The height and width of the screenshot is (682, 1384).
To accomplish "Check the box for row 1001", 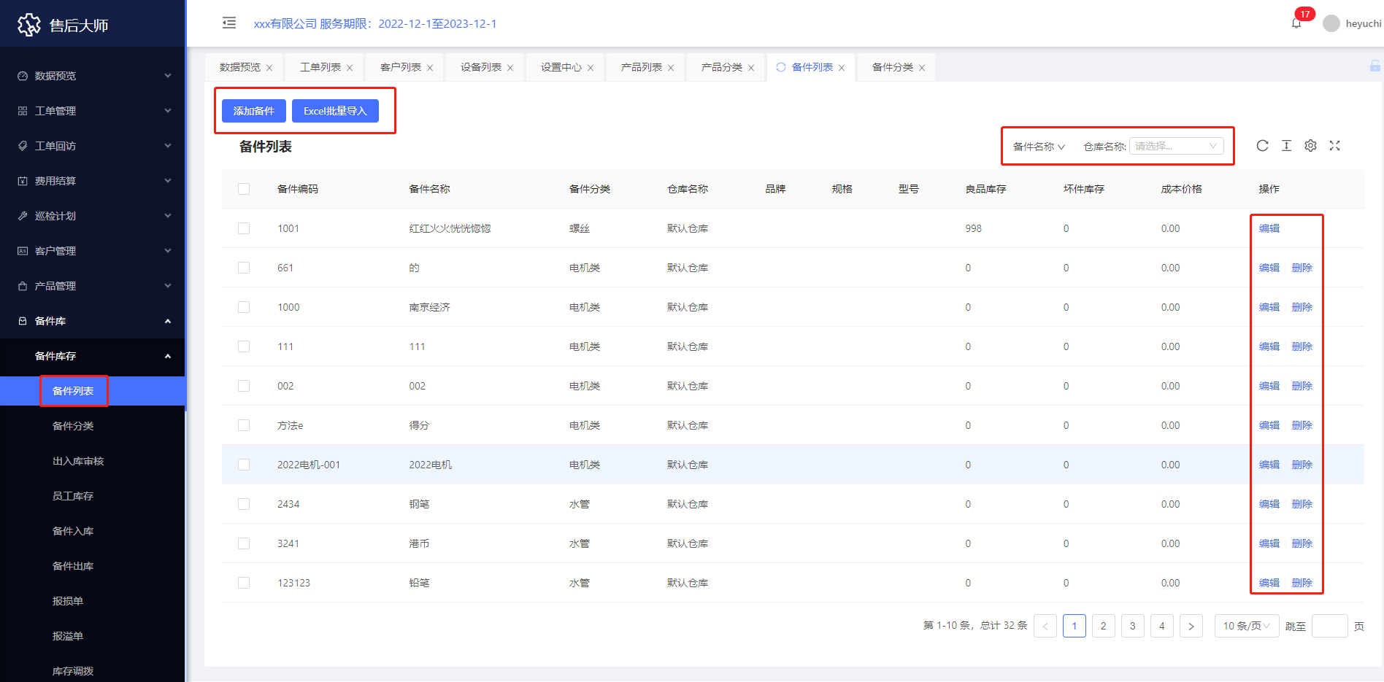I will [244, 228].
